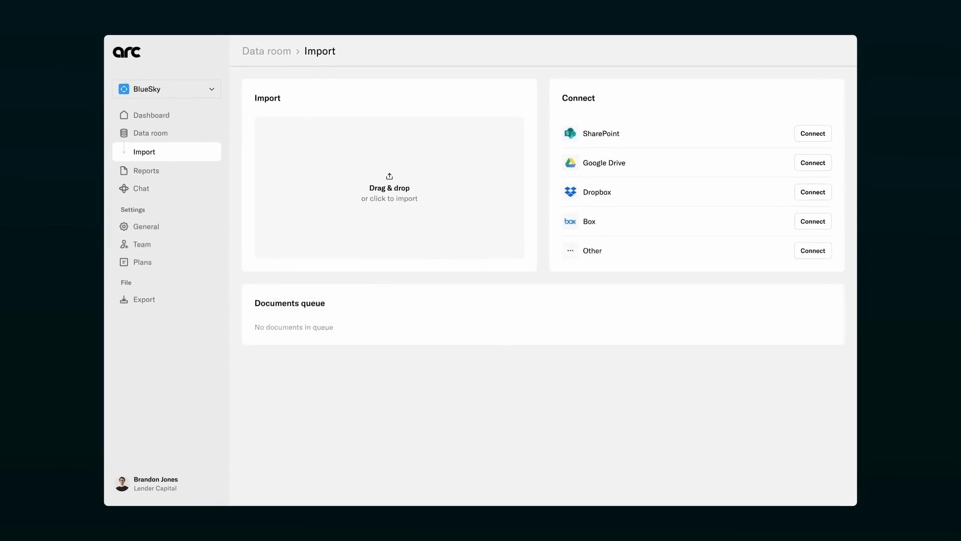Open Data room breadcrumb link
This screenshot has height=541, width=961.
tap(266, 51)
